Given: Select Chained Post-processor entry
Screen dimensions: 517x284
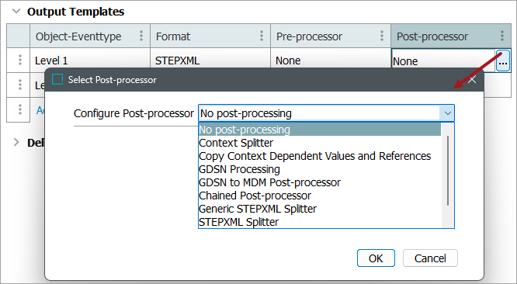Looking at the screenshot, I should click(255, 196).
